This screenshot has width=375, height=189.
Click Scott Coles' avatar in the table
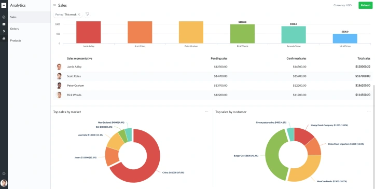point(59,76)
